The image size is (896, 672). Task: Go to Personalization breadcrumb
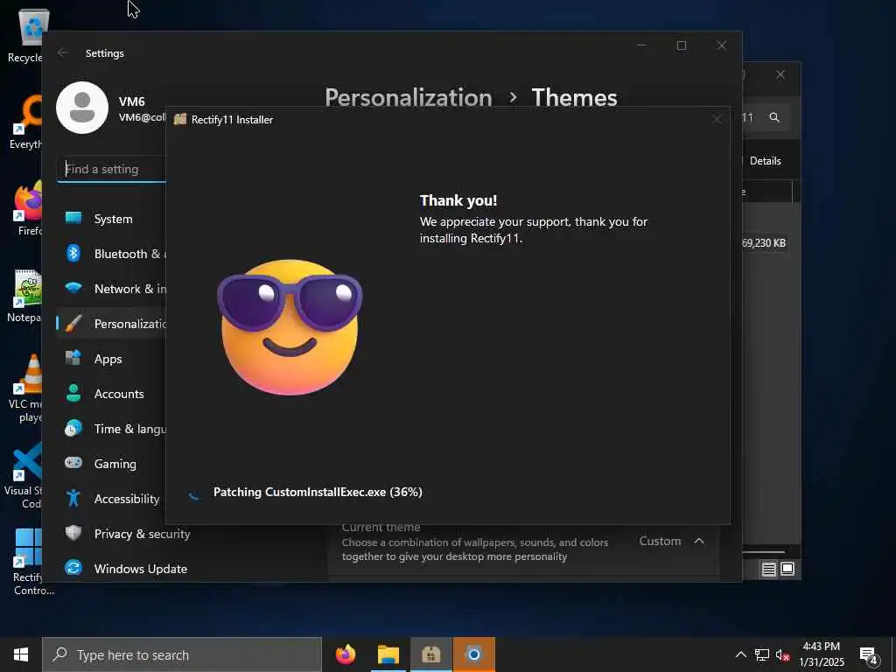tap(409, 98)
